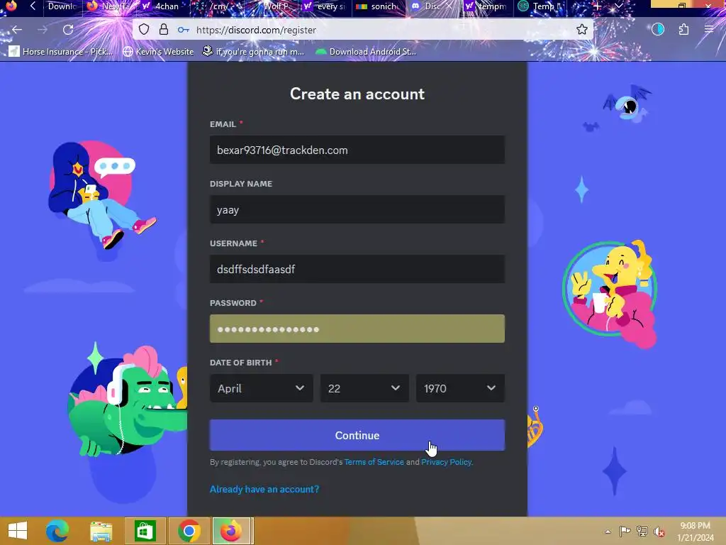
Task: Switch to the sonich tab
Action: (378, 6)
